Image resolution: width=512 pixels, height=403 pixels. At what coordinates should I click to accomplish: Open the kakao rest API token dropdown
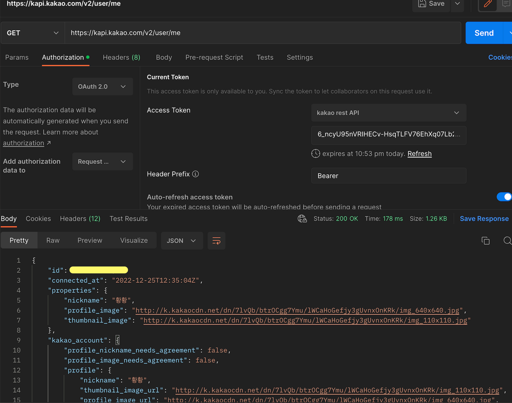coord(388,113)
